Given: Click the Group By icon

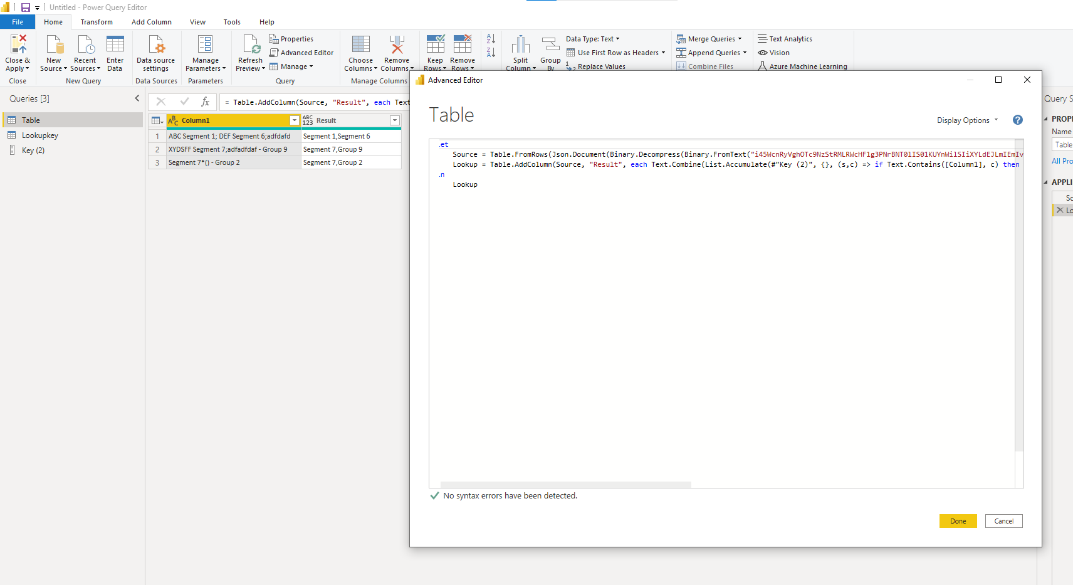Looking at the screenshot, I should 550,45.
